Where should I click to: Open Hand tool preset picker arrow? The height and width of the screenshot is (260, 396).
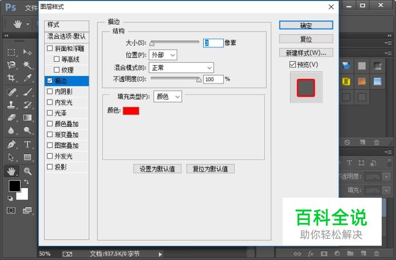tap(28, 24)
